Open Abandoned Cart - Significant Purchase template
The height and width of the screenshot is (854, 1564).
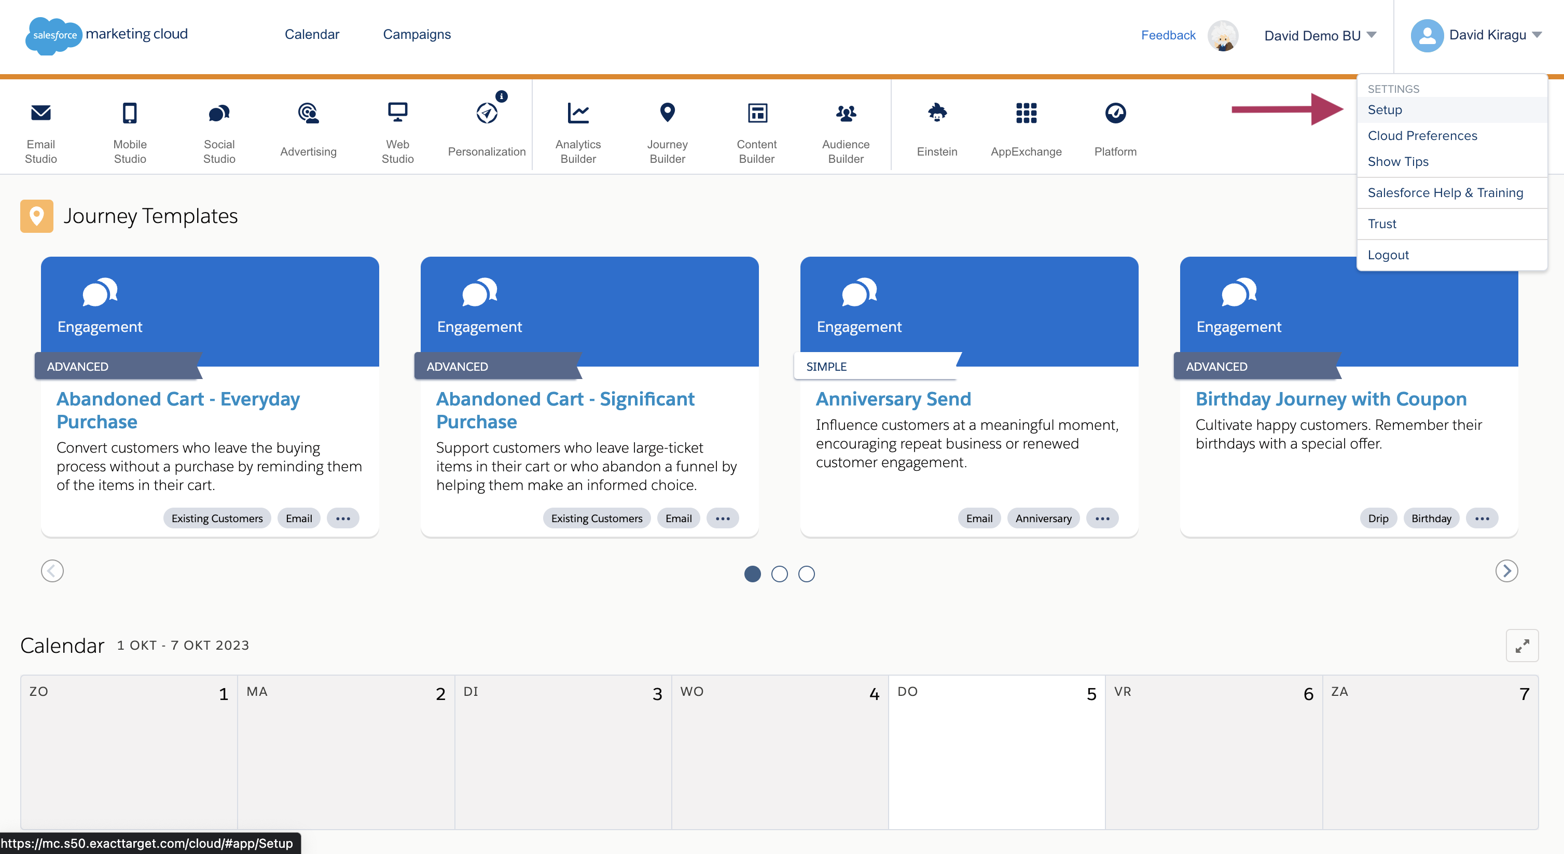coord(565,410)
